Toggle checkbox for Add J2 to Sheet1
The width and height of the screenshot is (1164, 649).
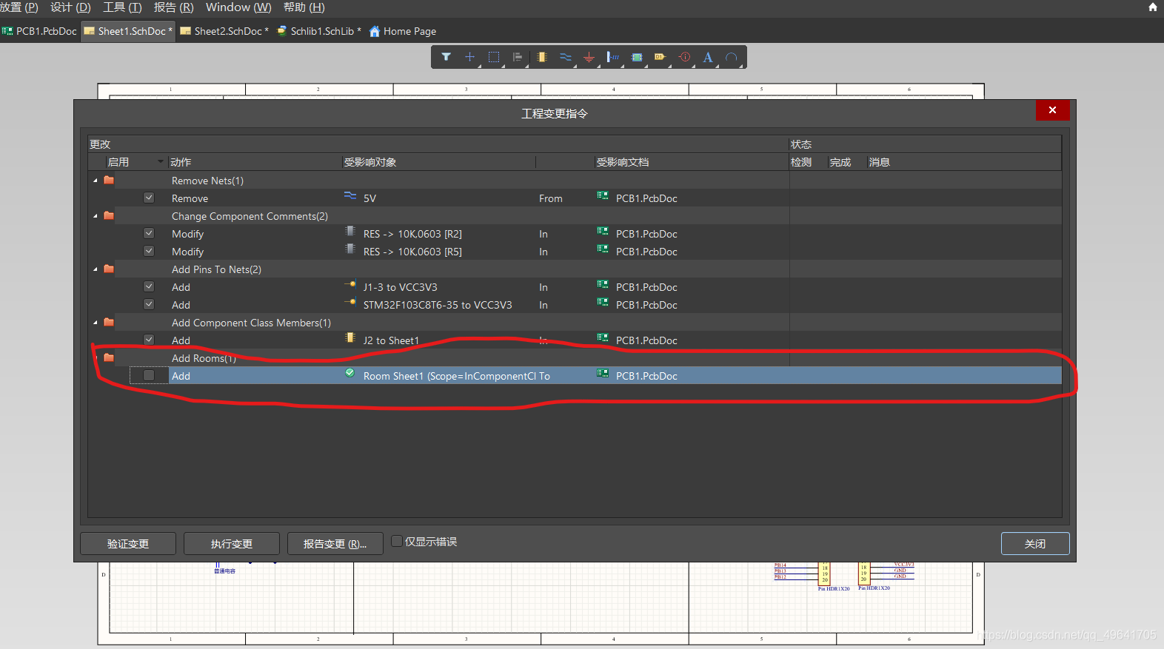(149, 340)
